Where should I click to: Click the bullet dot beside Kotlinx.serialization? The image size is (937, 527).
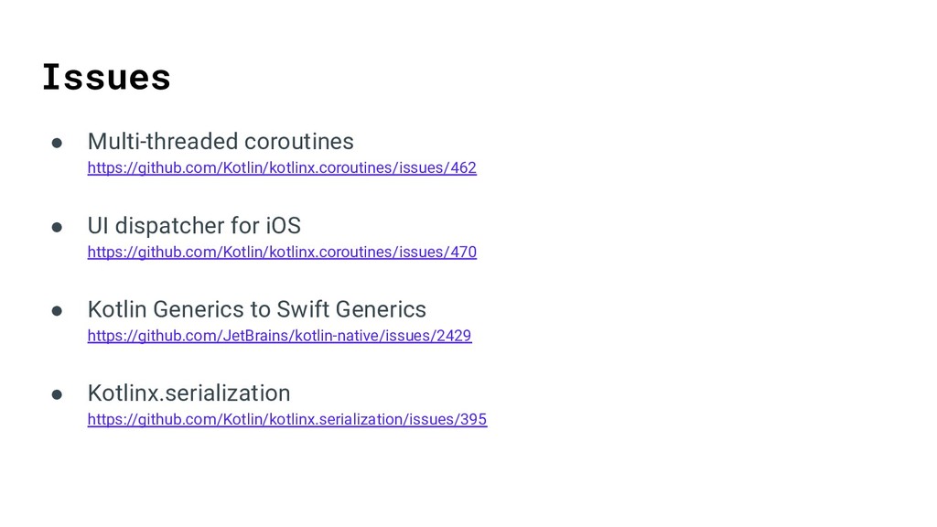tap(57, 394)
